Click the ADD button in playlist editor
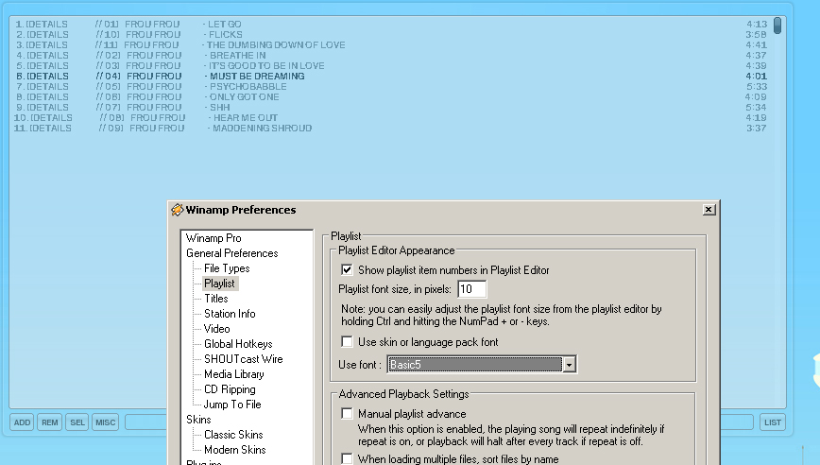This screenshot has height=465, width=820. tap(22, 422)
